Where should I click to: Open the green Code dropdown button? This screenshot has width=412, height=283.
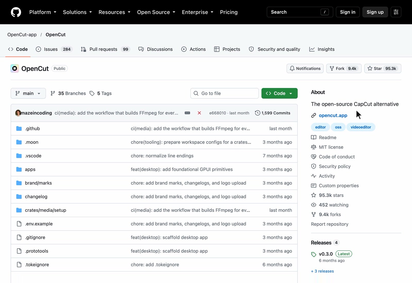[279, 93]
